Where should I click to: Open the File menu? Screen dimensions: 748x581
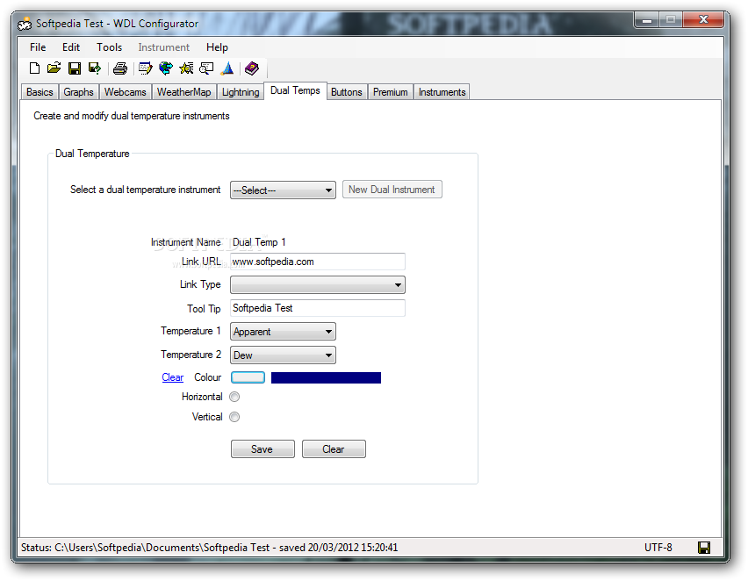pyautogui.click(x=38, y=47)
